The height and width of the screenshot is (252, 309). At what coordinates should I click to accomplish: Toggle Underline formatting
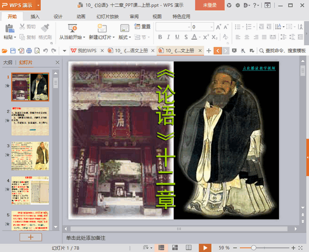click(177, 37)
